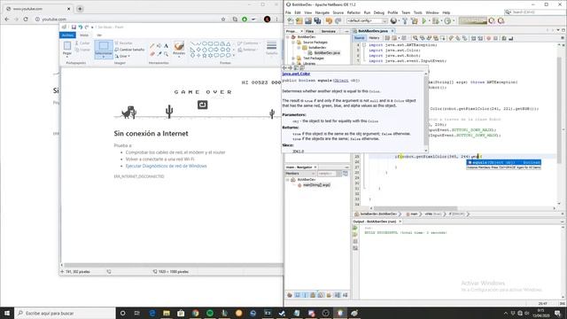Collapse the BotAlberDev project node
The width and height of the screenshot is (567, 319).
[x=288, y=37]
